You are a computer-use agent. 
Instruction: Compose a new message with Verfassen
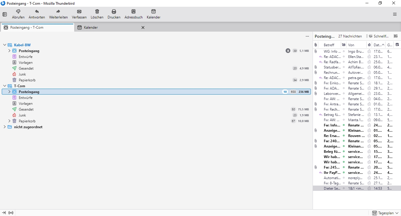[x=79, y=14]
